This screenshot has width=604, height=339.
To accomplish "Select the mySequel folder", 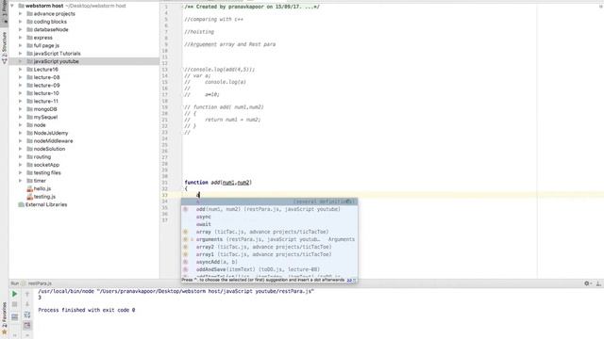I will (x=42, y=117).
